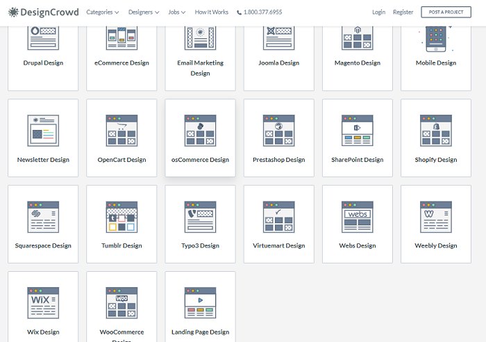Click the Magento Design label

358,63
